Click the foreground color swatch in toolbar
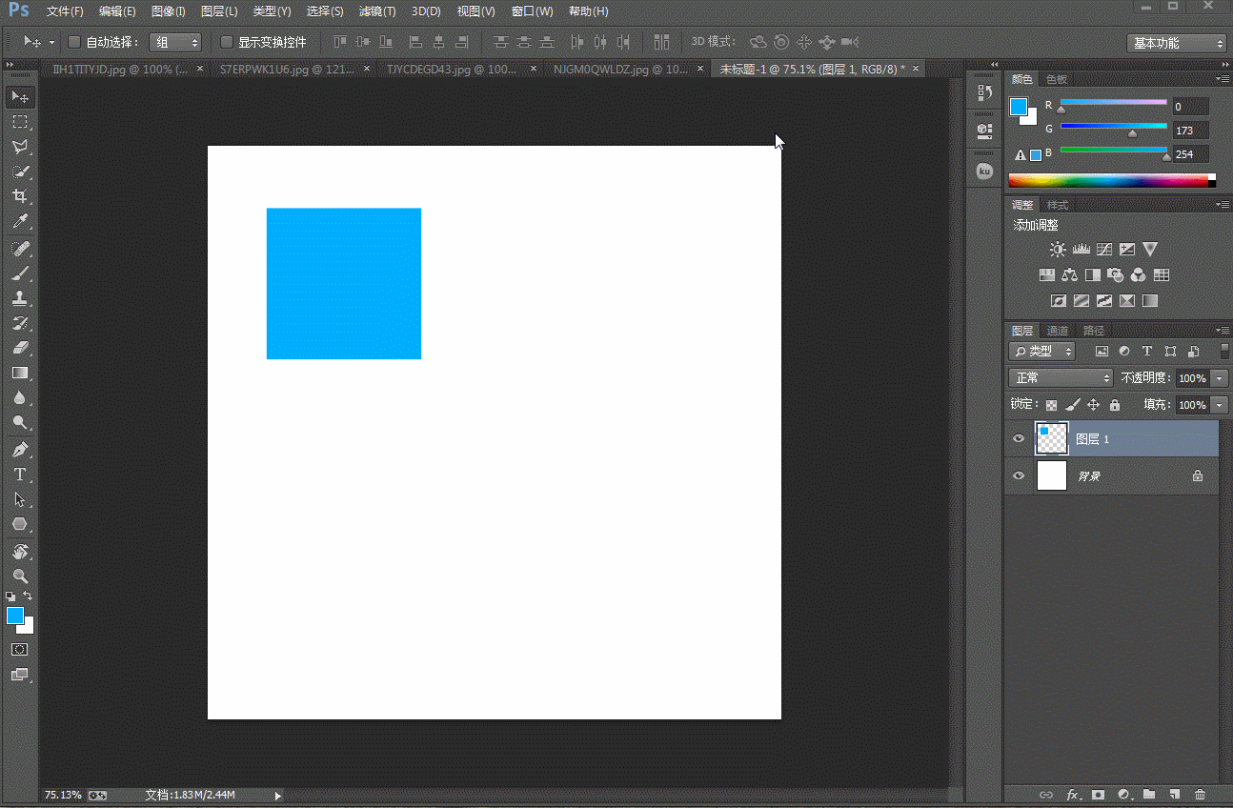 click(x=15, y=616)
